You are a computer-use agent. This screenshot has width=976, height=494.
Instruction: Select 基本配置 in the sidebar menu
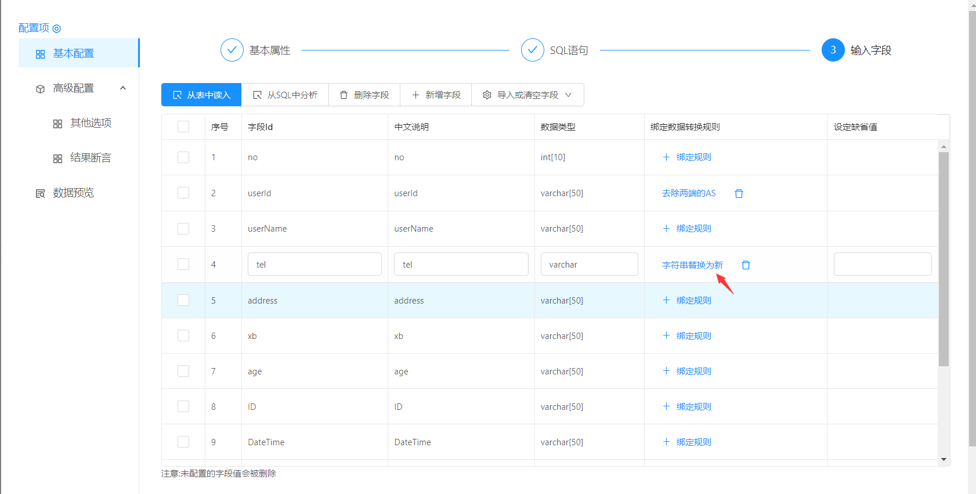(x=73, y=53)
